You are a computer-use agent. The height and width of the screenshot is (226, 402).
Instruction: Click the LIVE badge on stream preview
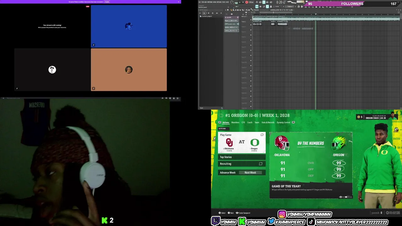coord(88,6)
